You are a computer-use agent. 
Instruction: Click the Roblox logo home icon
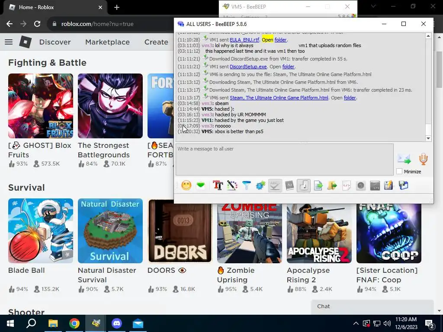click(x=26, y=42)
